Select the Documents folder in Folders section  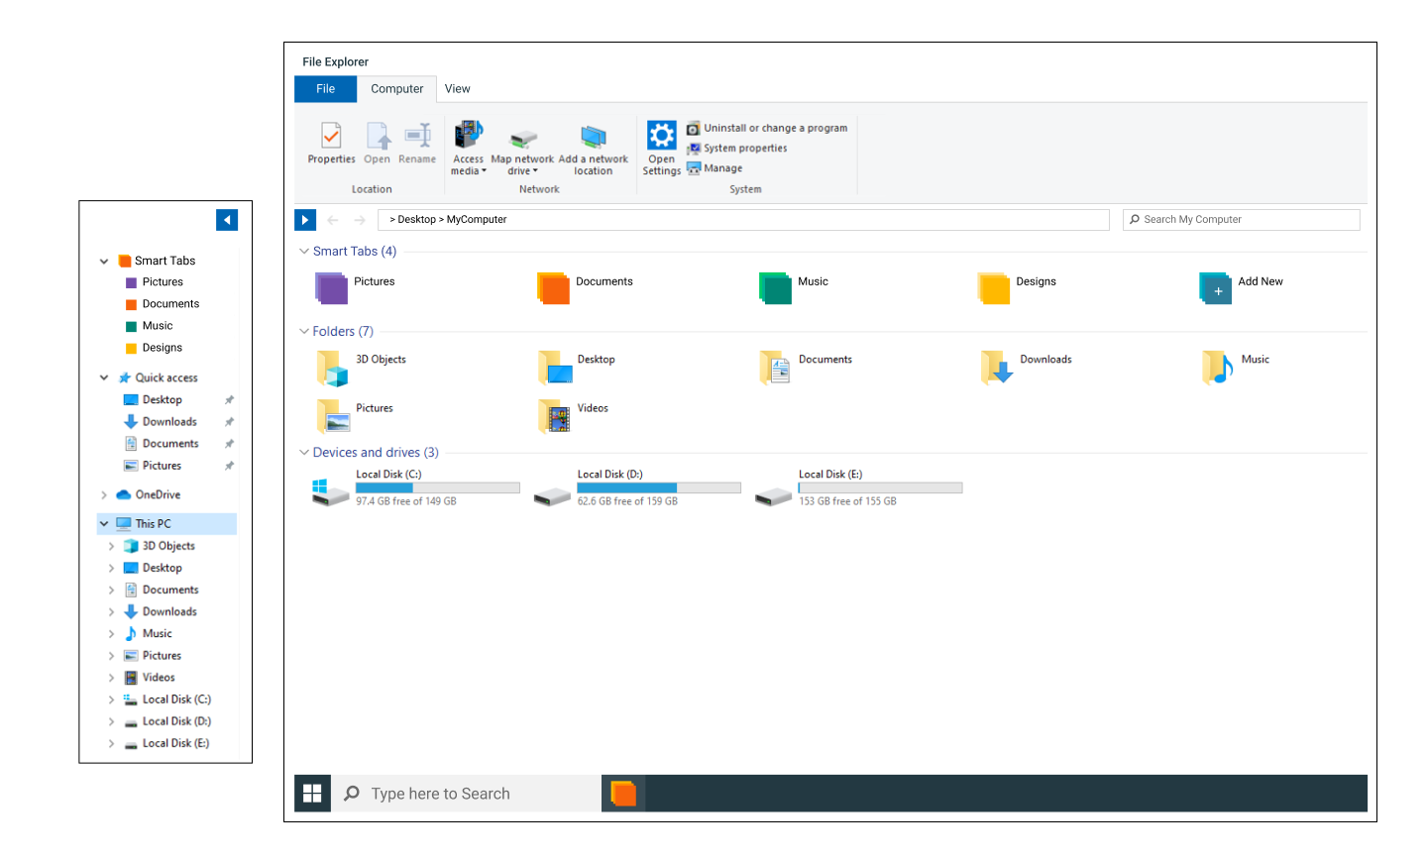point(806,368)
